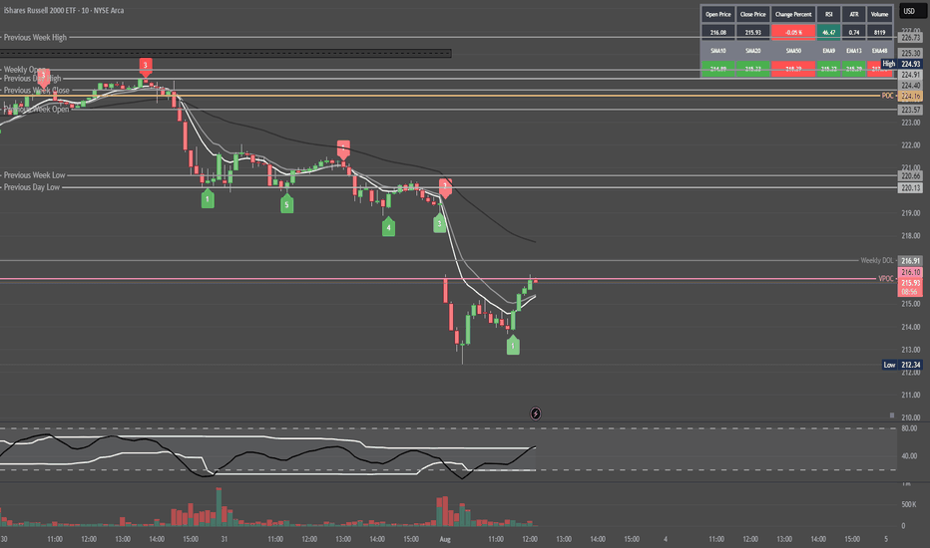Click the Close Price table header
The width and height of the screenshot is (930, 548).
752,14
